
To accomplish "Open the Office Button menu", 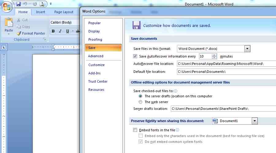I will click(x=7, y=7).
